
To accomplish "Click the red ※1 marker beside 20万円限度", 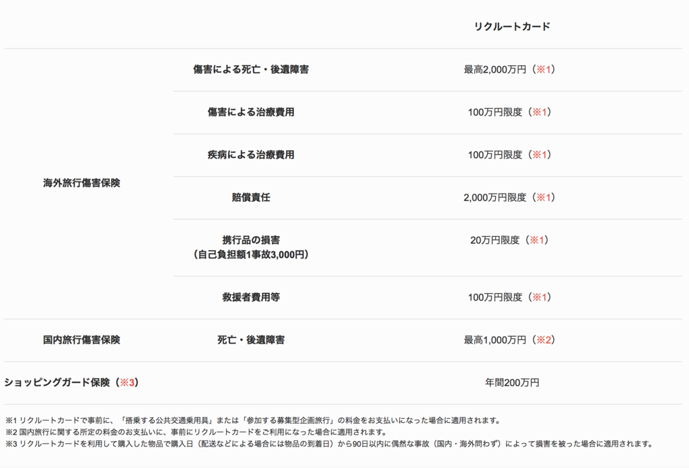I will (537, 240).
